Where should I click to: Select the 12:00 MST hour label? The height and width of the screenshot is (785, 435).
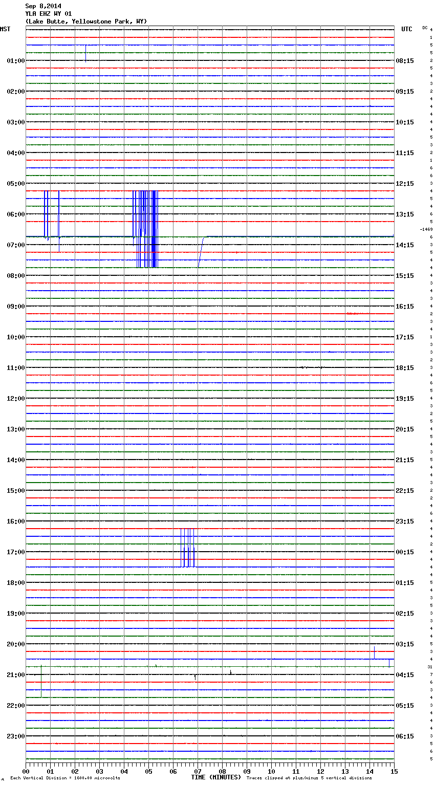(16, 399)
